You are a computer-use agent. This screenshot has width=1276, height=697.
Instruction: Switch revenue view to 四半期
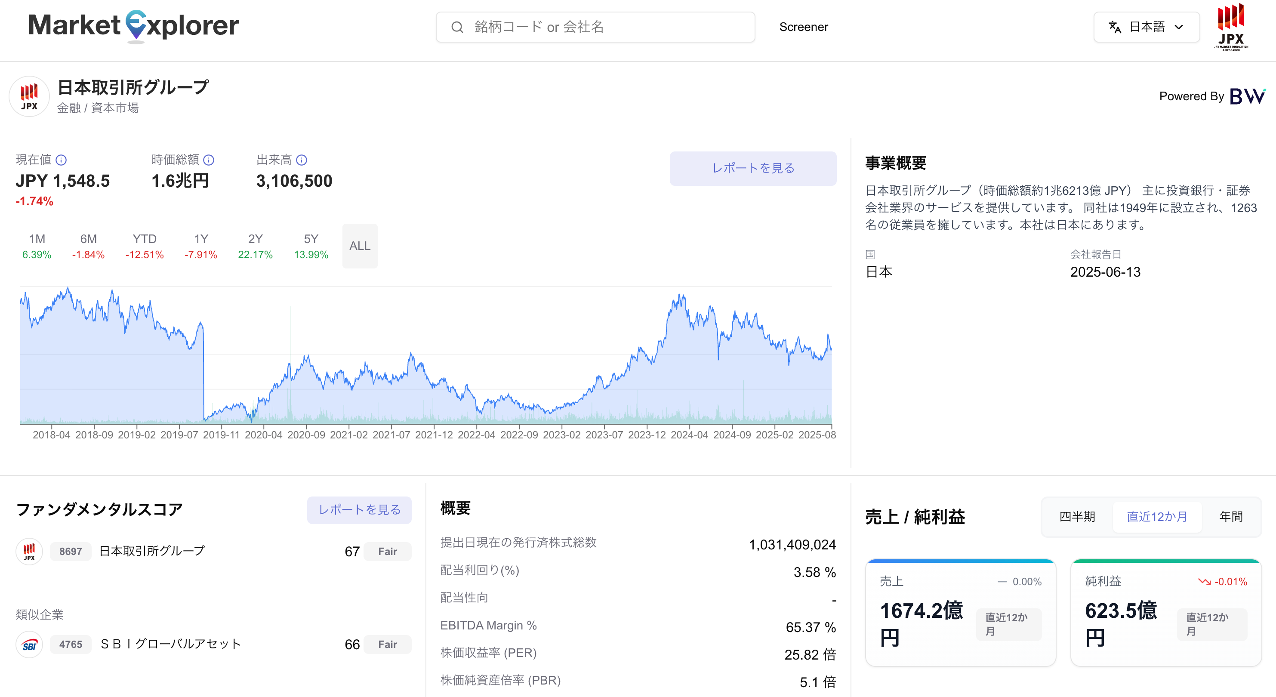click(x=1077, y=517)
